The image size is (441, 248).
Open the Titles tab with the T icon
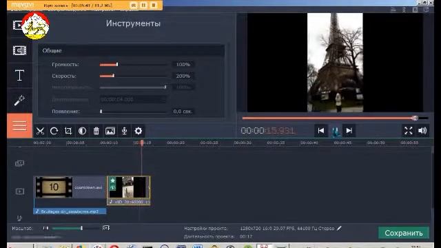pos(19,75)
